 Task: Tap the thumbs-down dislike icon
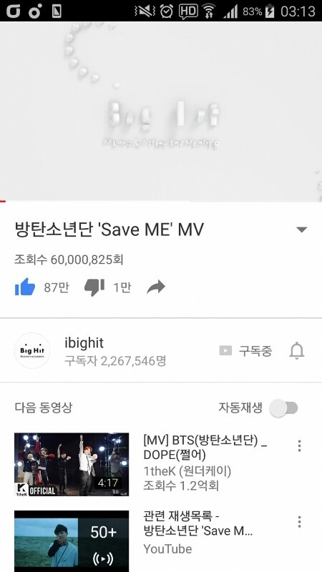94,287
